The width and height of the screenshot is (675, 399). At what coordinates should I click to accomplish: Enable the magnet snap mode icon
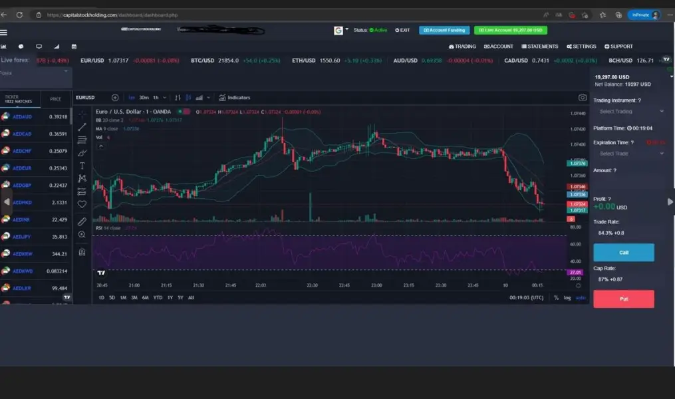82,252
